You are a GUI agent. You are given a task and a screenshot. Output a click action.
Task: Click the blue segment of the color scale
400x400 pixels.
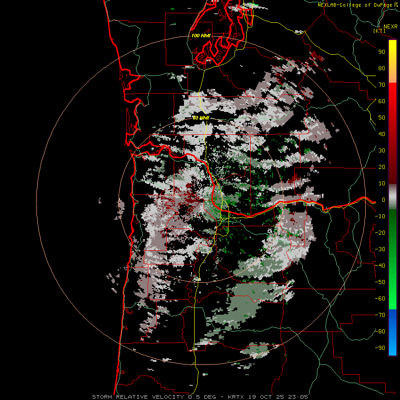[392, 332]
